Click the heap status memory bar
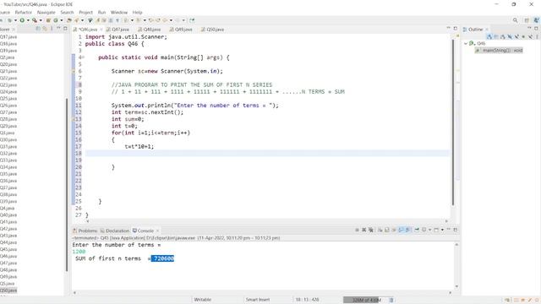Image resolution: width=541 pixels, height=304 pixels. coord(366,300)
